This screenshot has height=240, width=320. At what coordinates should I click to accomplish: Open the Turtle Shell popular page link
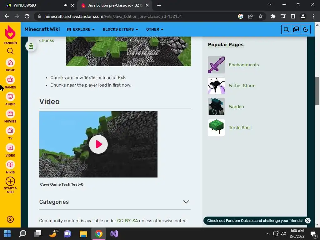(240, 127)
